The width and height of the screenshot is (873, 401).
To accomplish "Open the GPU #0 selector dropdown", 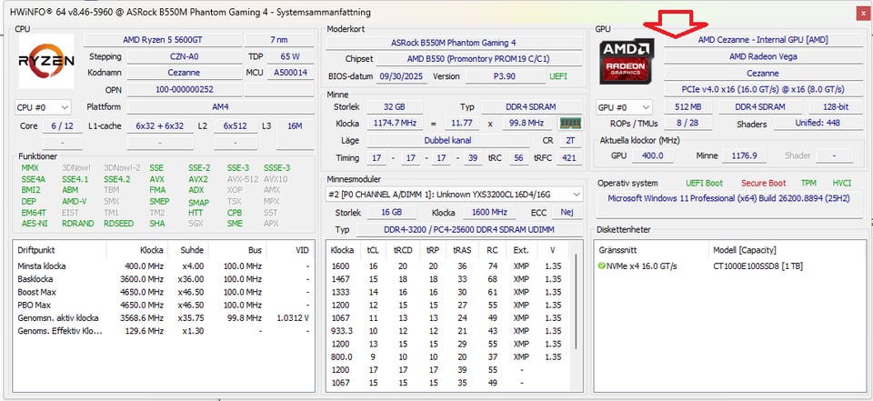I will (x=624, y=107).
